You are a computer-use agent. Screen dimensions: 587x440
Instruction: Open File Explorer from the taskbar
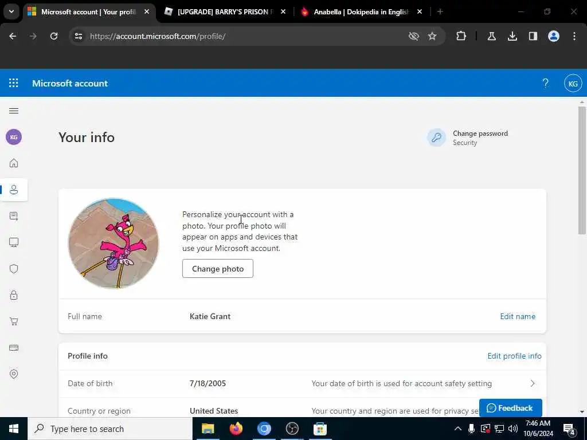(208, 429)
